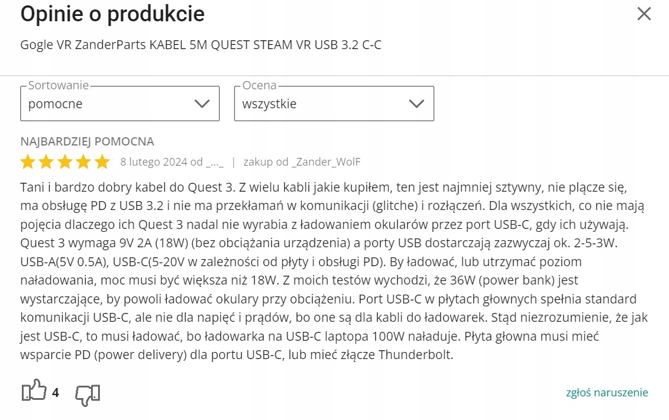Click the reviewer's masked username
Screen dimensions: 669x420
(x=215, y=162)
